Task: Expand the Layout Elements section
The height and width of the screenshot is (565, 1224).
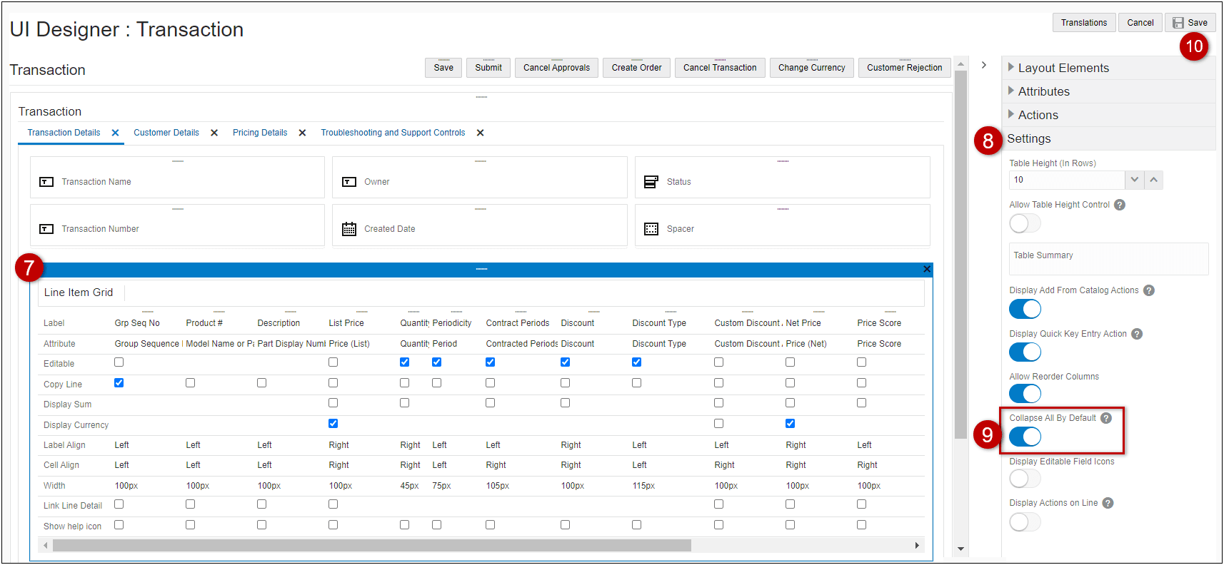Action: click(x=1108, y=68)
